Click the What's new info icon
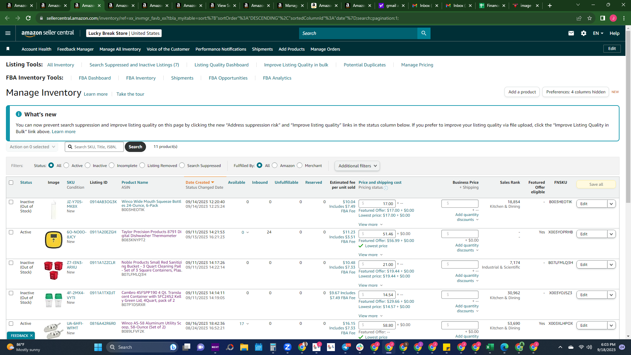Image resolution: width=631 pixels, height=355 pixels. tap(19, 114)
